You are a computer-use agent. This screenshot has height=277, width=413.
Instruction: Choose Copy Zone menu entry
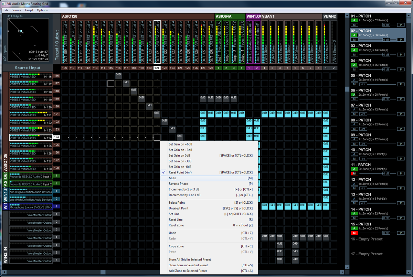point(209,246)
